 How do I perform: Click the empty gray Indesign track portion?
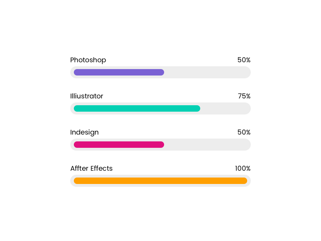[207, 145]
